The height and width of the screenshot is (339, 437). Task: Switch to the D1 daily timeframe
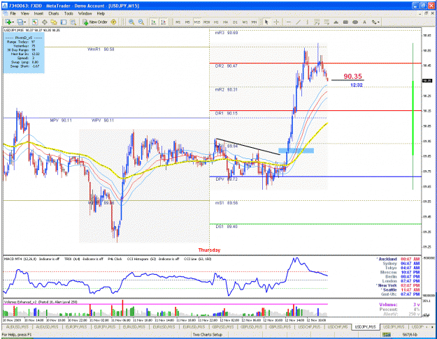click(235, 22)
